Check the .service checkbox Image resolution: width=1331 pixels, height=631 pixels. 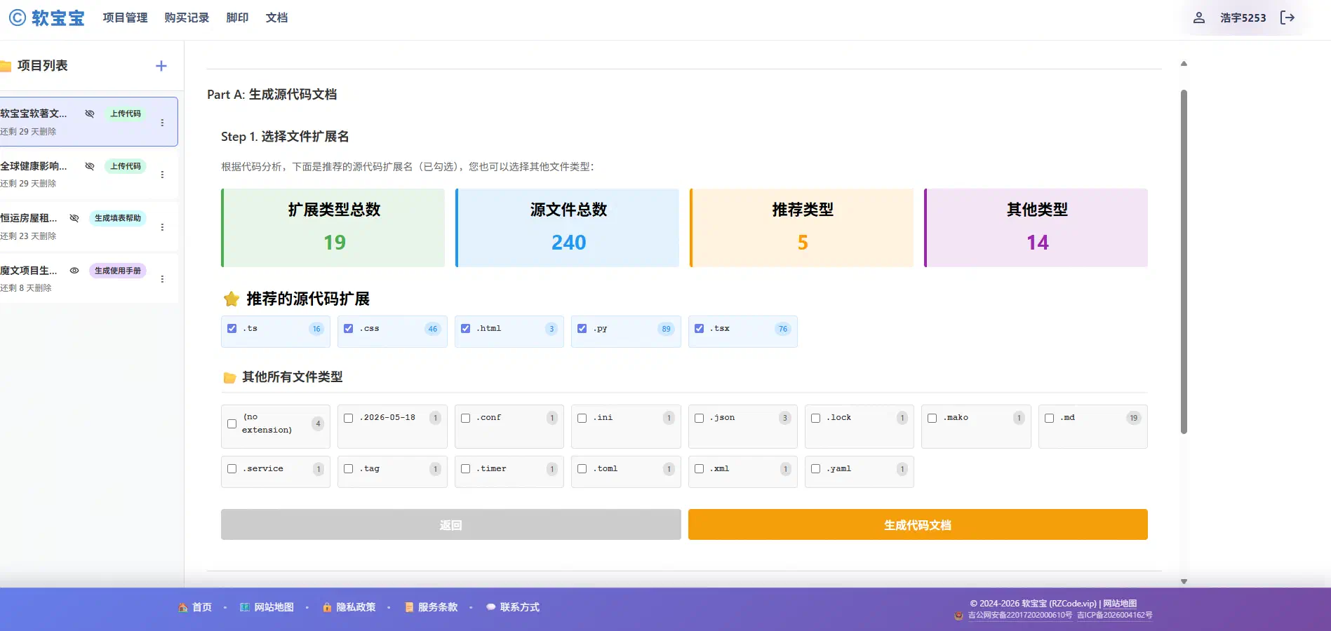(x=232, y=469)
